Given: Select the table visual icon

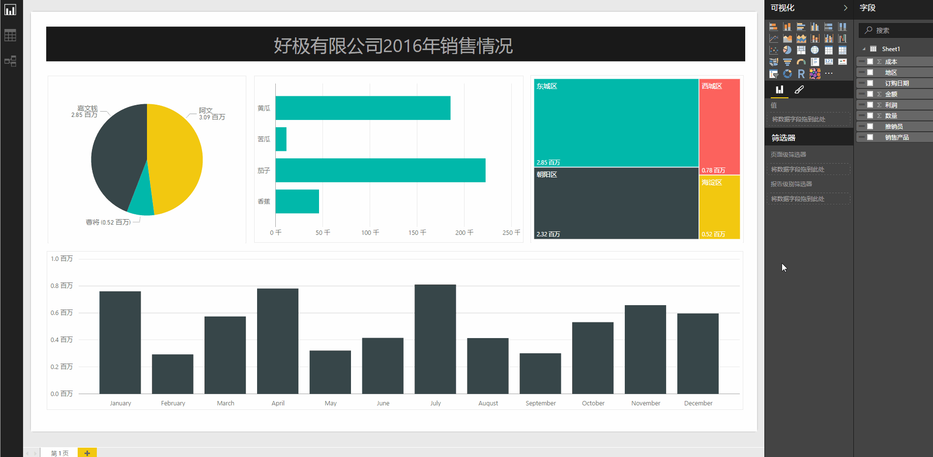Looking at the screenshot, I should pos(828,50).
